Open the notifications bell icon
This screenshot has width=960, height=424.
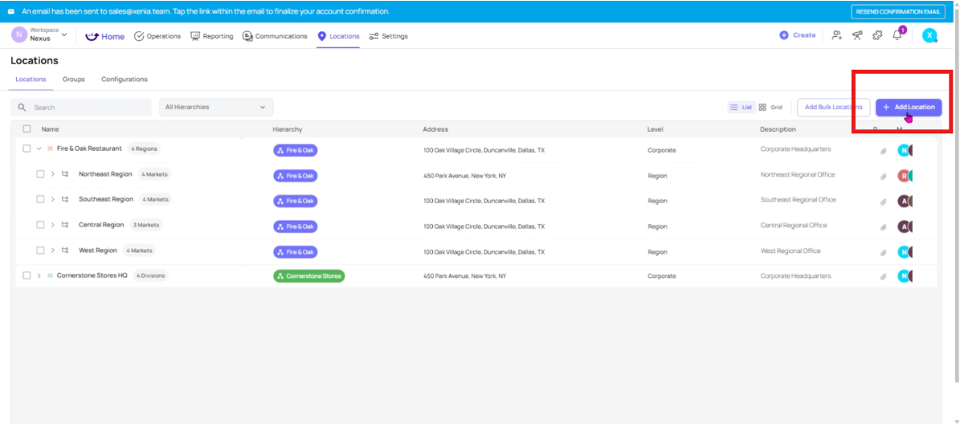897,35
